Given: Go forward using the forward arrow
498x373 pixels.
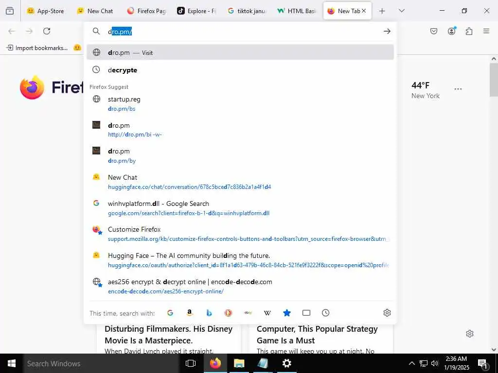Looking at the screenshot, I should (x=29, y=31).
